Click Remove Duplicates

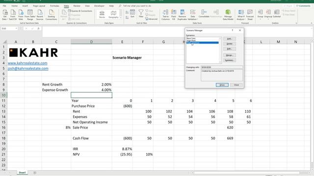[182, 15]
